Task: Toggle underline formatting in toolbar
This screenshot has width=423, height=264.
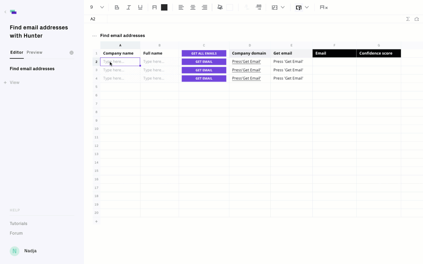Action: point(140,7)
